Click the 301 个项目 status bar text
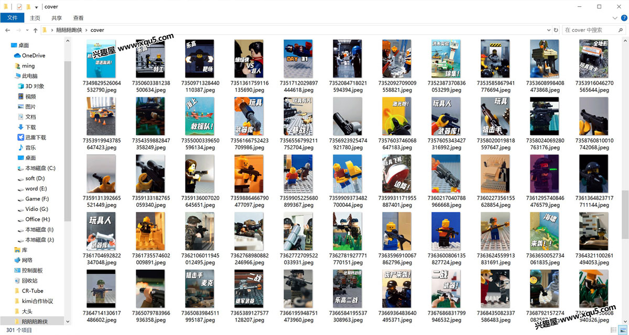Image resolution: width=629 pixels, height=335 pixels. pyautogui.click(x=19, y=330)
